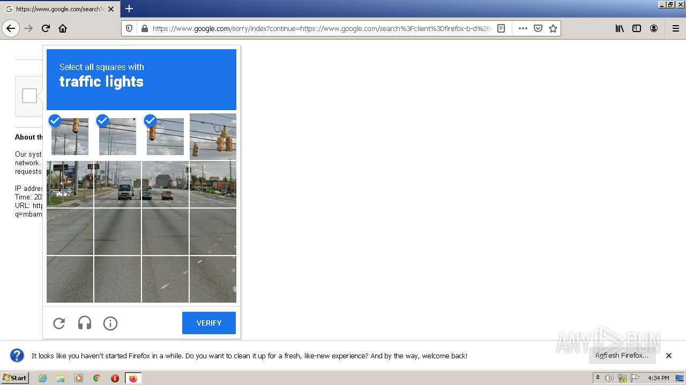Click Refresh Firefox button in notification bar
This screenshot has height=385, width=686.
622,356
